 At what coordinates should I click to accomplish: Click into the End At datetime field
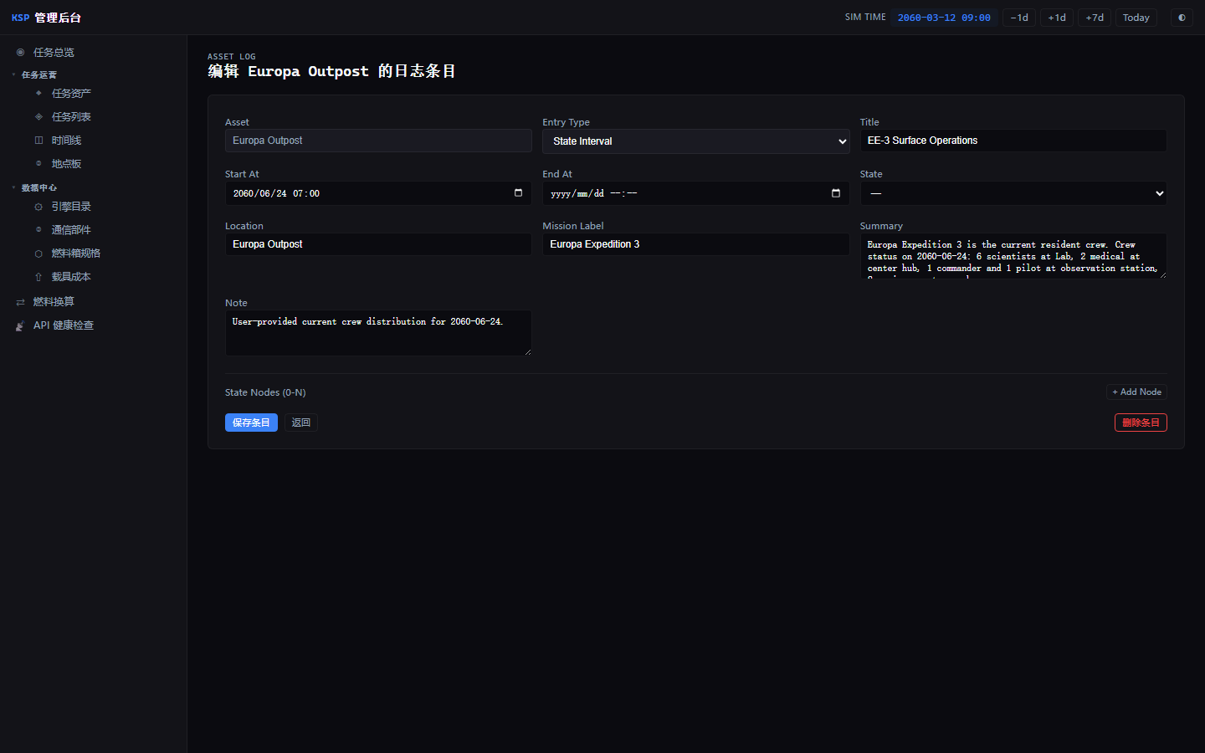(x=695, y=193)
